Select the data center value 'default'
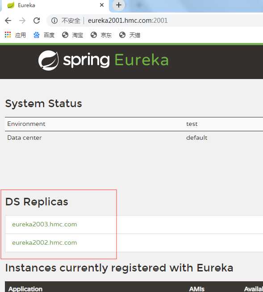263x292 pixels. coord(196,138)
